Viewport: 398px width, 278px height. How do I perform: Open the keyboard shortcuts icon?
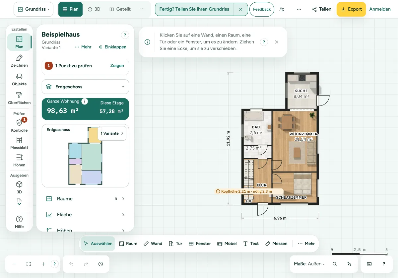[369, 264]
